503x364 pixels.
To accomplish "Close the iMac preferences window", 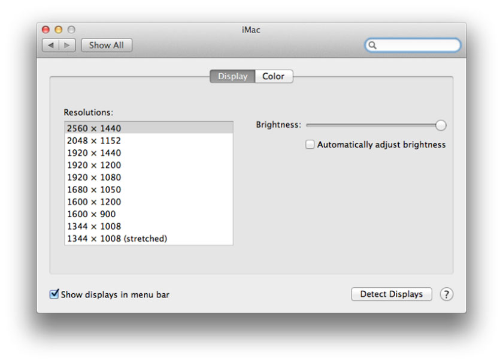I will tap(46, 29).
